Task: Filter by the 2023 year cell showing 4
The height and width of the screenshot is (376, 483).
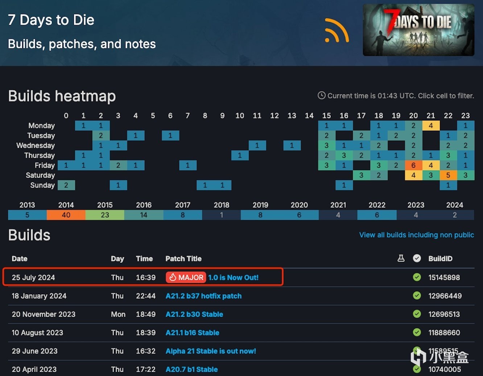Action: coord(416,215)
